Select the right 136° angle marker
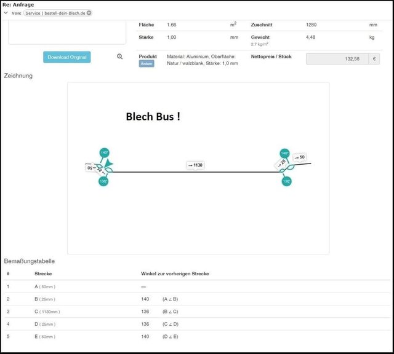Image resolution: width=394 pixels, height=354 pixels. [x=286, y=181]
